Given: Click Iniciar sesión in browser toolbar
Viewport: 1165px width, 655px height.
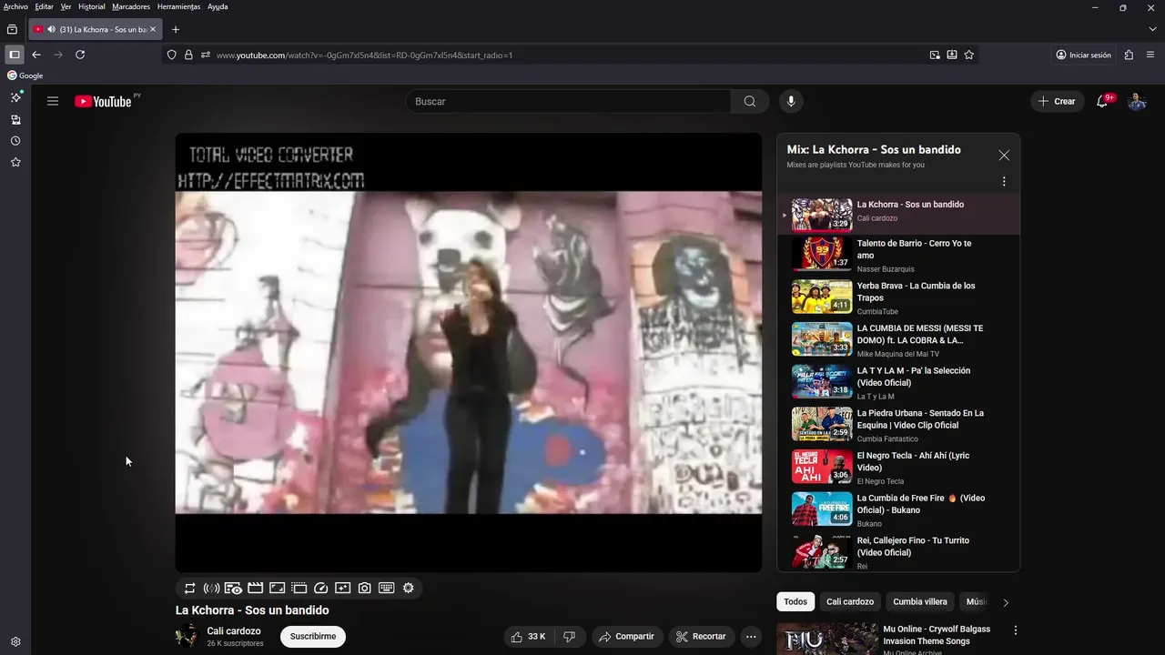Looking at the screenshot, I should (x=1083, y=55).
